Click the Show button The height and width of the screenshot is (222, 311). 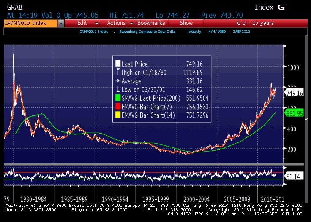pyautogui.click(x=186, y=23)
